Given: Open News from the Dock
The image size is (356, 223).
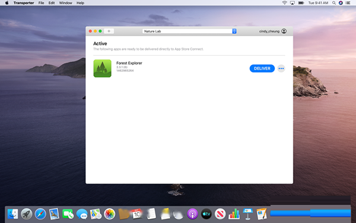Looking at the screenshot, I should tap(220, 214).
